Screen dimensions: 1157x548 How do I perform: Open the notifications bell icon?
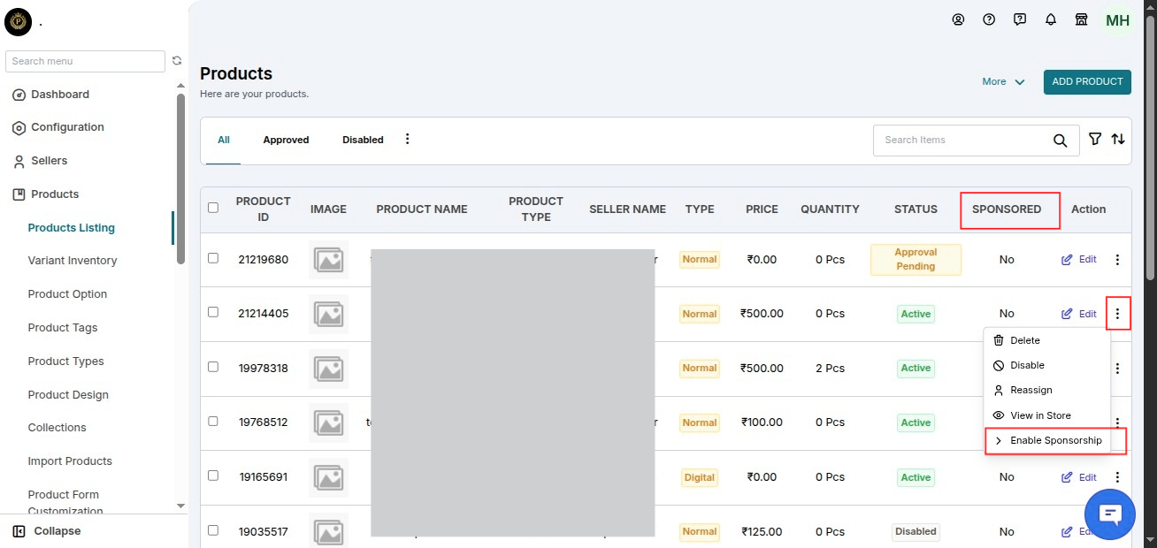pyautogui.click(x=1051, y=19)
